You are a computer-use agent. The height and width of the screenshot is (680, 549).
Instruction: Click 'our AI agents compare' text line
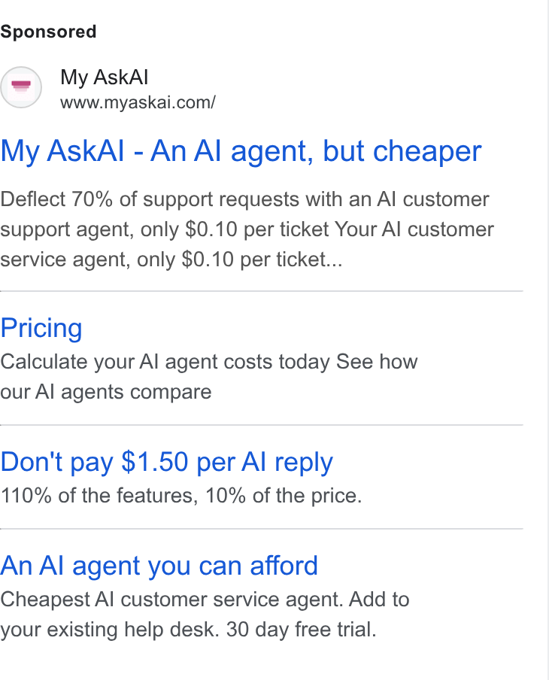tap(106, 392)
